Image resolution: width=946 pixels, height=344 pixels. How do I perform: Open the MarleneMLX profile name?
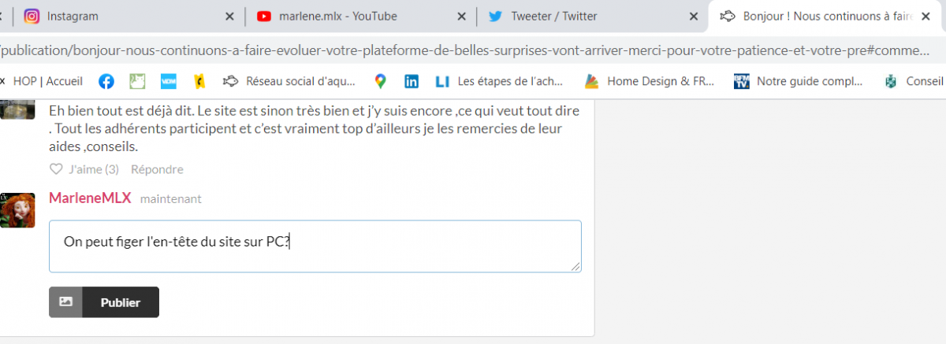[x=90, y=198]
